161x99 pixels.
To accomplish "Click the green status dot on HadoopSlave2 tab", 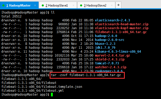I will point(81,5).
